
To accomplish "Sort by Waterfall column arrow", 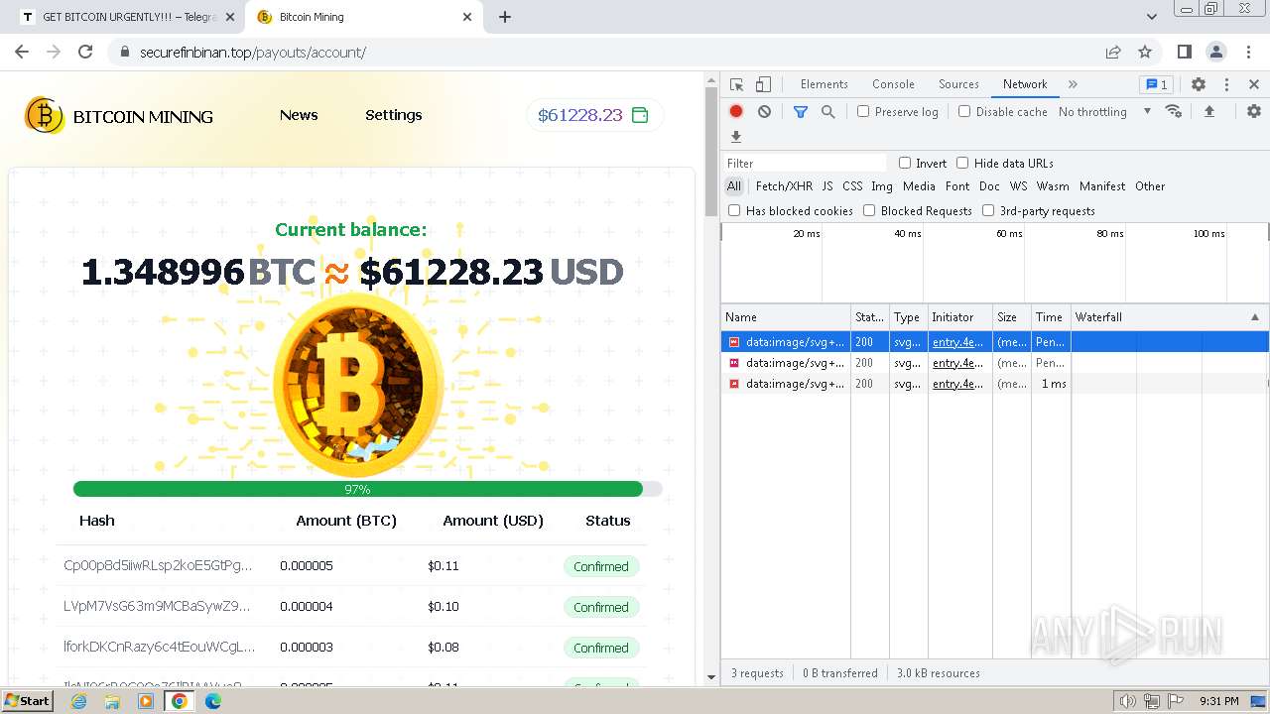I will point(1254,317).
